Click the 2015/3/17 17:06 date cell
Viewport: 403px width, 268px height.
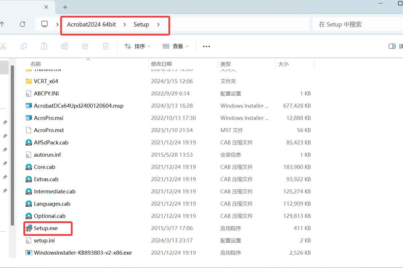click(172, 228)
